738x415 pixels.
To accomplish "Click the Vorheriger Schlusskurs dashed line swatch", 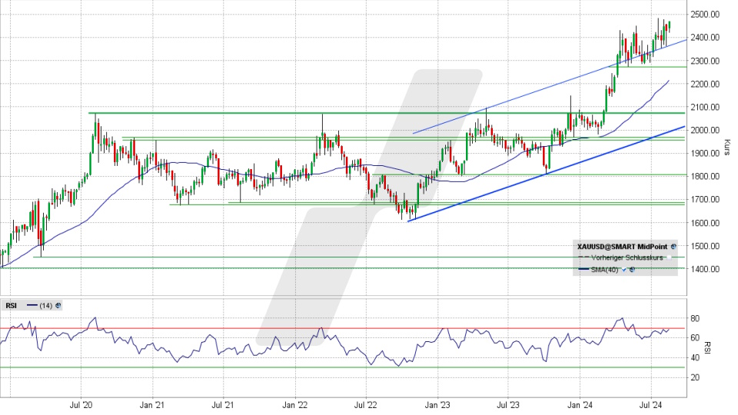I will coord(583,258).
